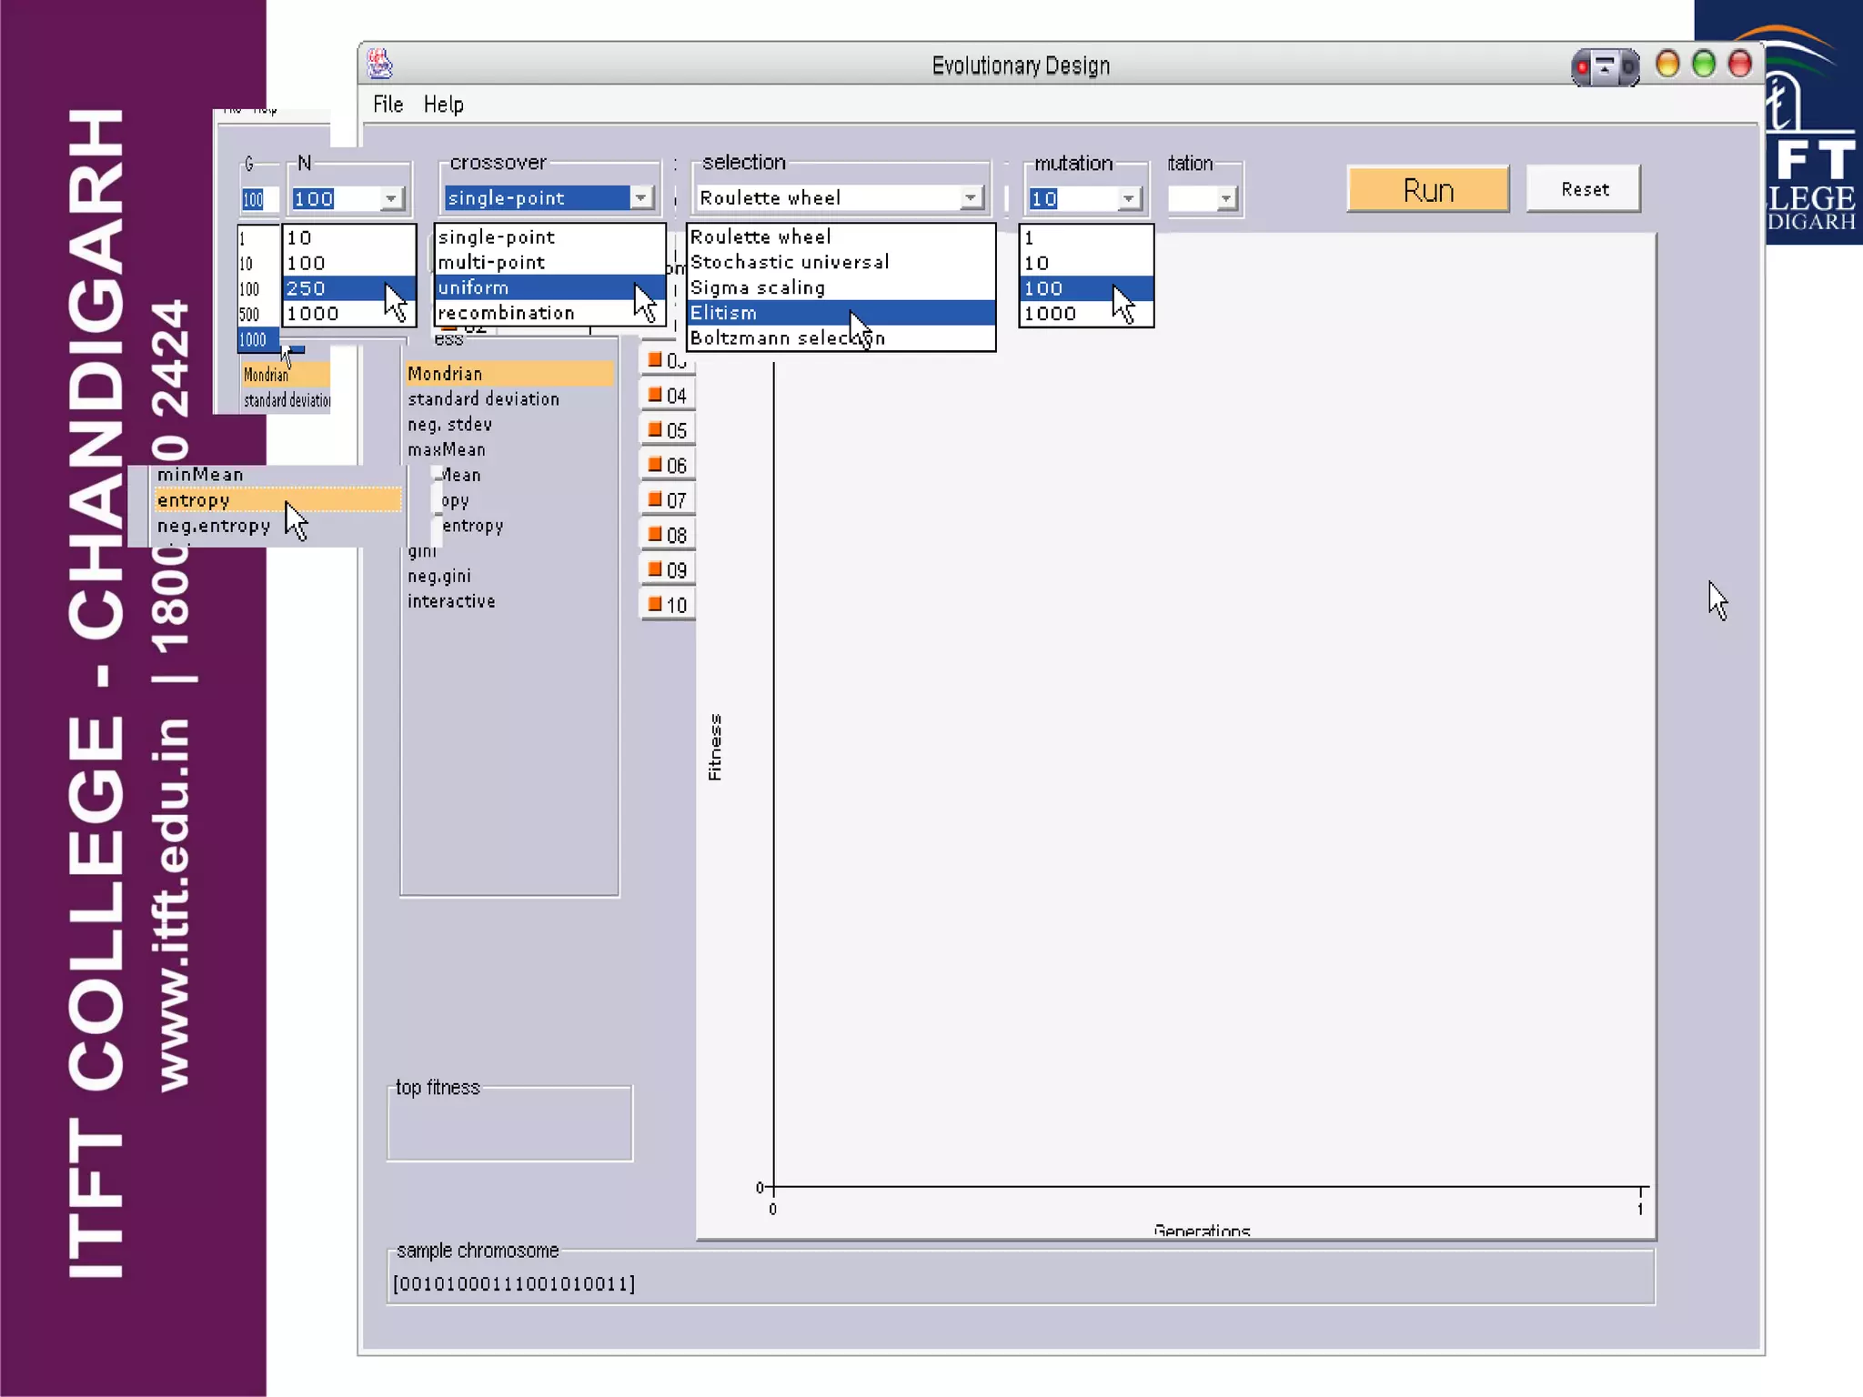Click the recorder widget's center eject-style button
Screen dimensions: 1863x1397
pos(1606,67)
